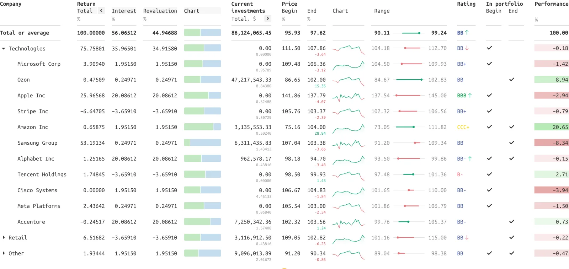Click the Meta Platforms Begin portfolio checkmark

489,206
